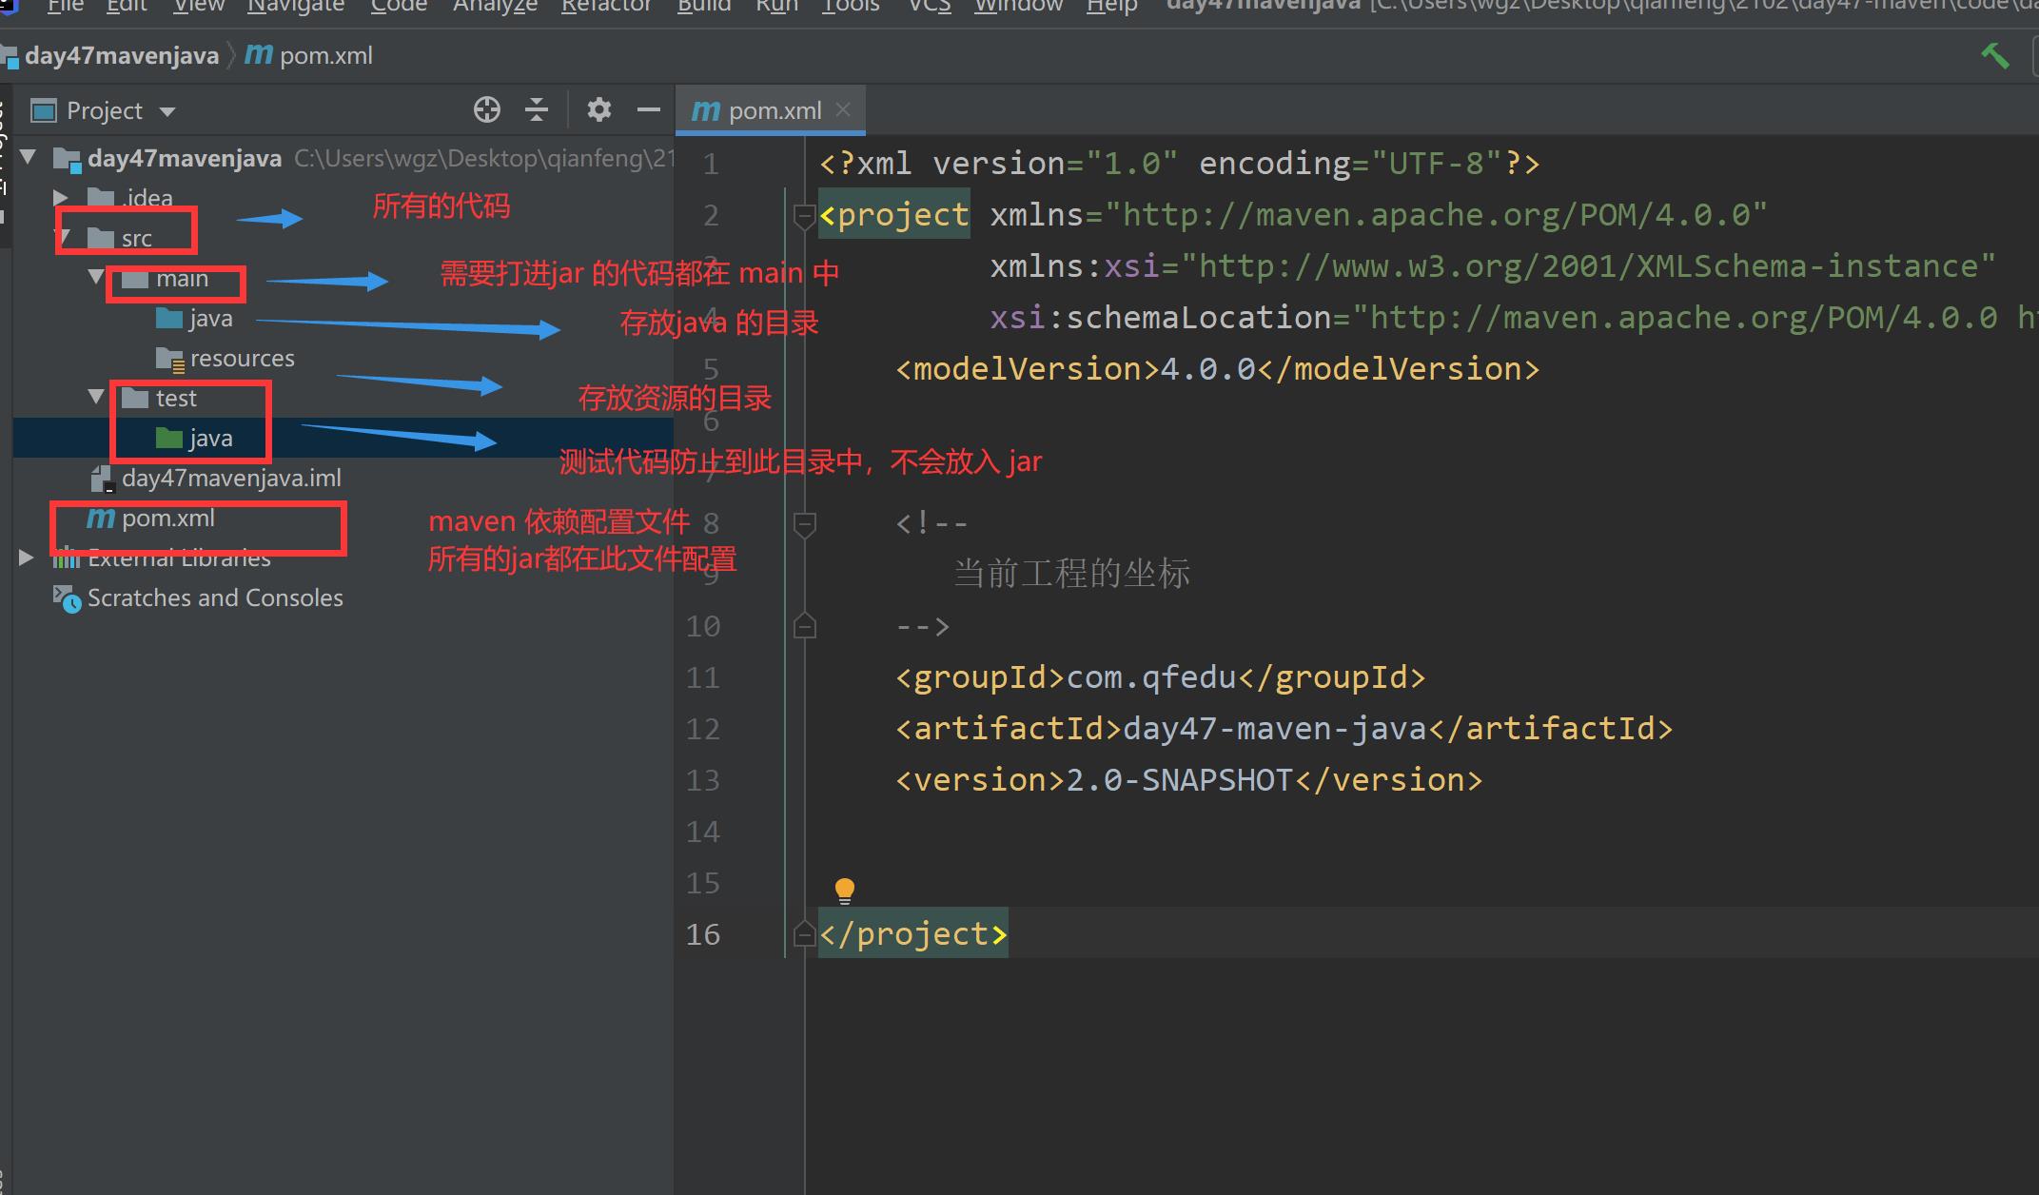This screenshot has height=1195, width=2039.
Task: Click day47mavenjava breadcrumb in navigation bar
Action: (122, 56)
